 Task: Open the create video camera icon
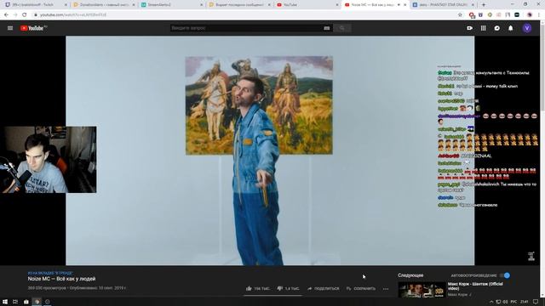(x=469, y=28)
